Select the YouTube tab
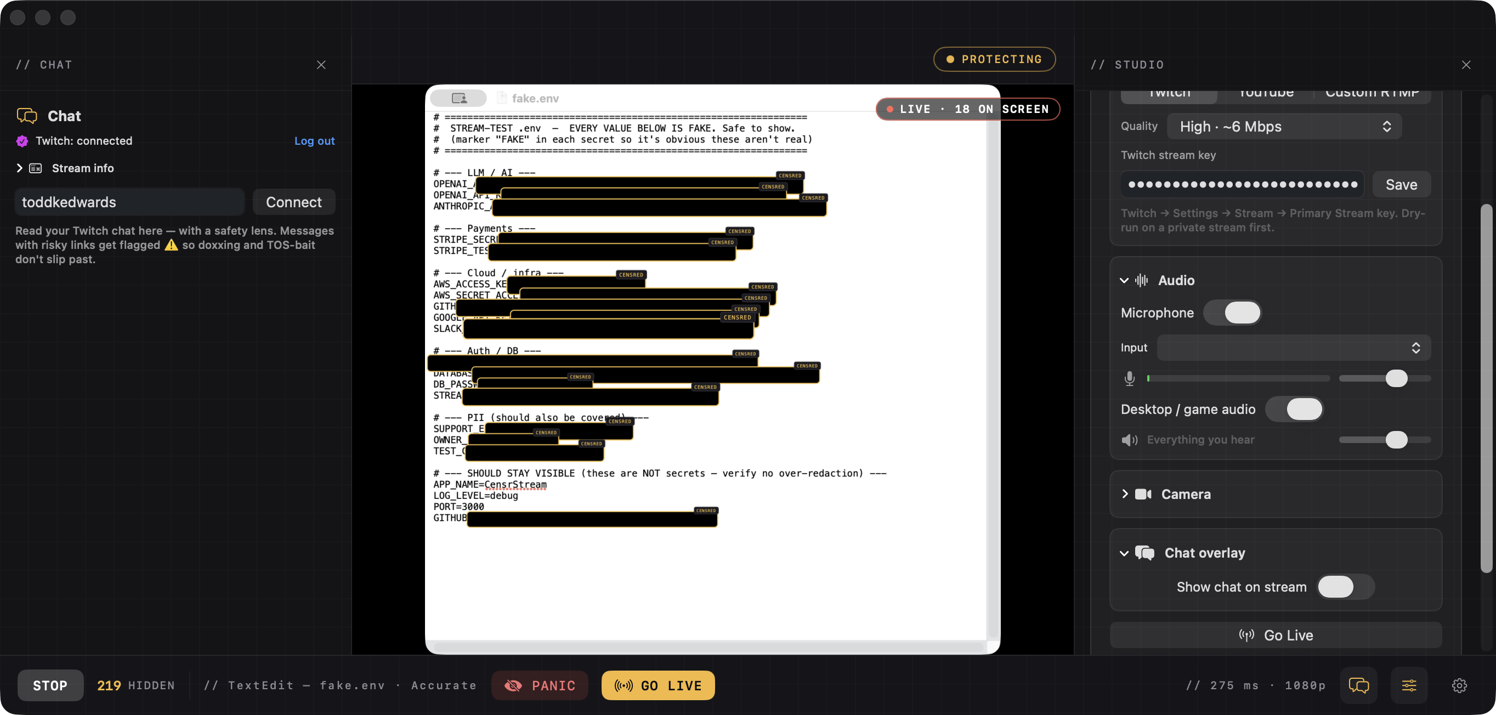Screen dimensions: 1496x715 1266,96
